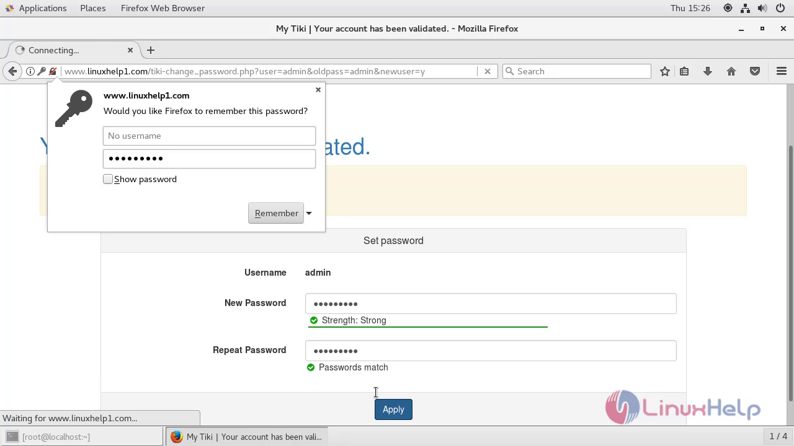Click the browser Search box

pyautogui.click(x=577, y=71)
